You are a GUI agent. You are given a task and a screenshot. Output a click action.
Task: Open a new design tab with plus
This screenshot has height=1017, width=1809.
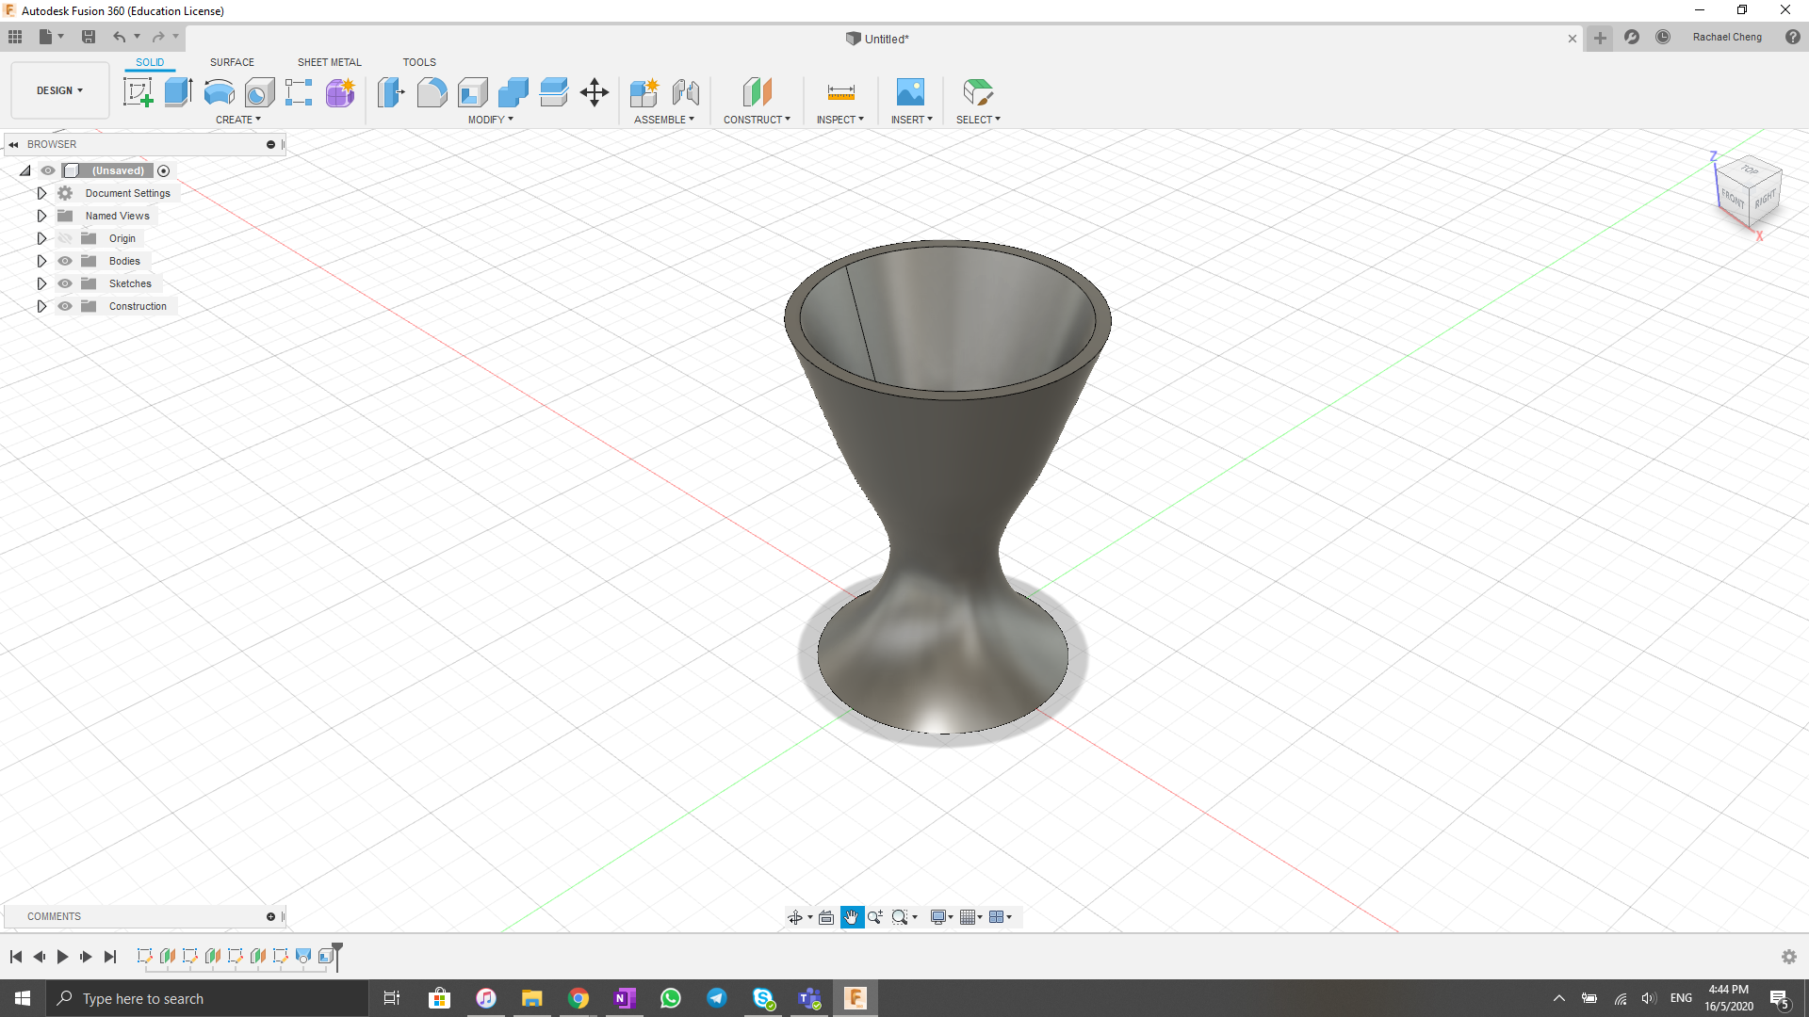pyautogui.click(x=1600, y=38)
